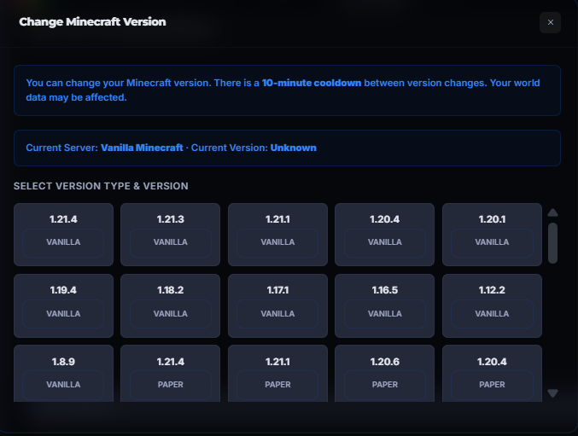Viewport: 578px width, 436px height.
Task: Select Vanilla version 1.21.3
Action: [170, 234]
